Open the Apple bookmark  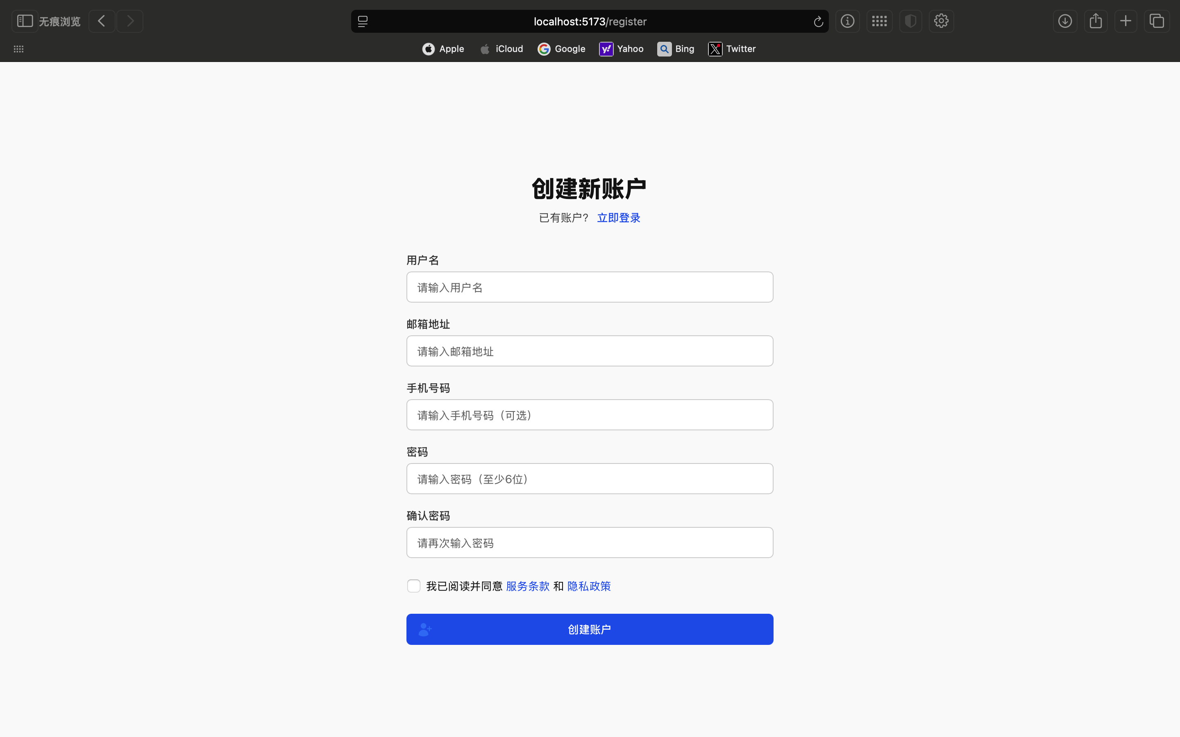point(443,49)
